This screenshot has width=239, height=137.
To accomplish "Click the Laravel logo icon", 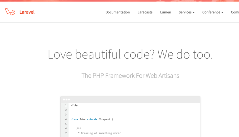I will tap(10, 12).
